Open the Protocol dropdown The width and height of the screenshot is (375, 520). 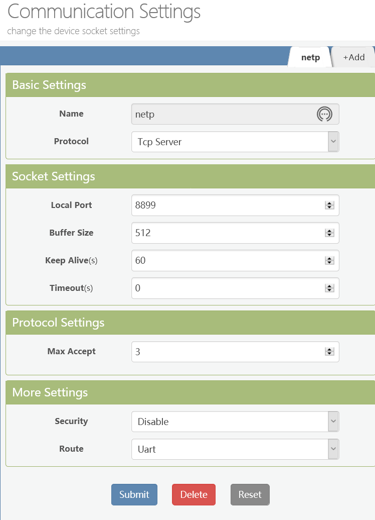235,142
